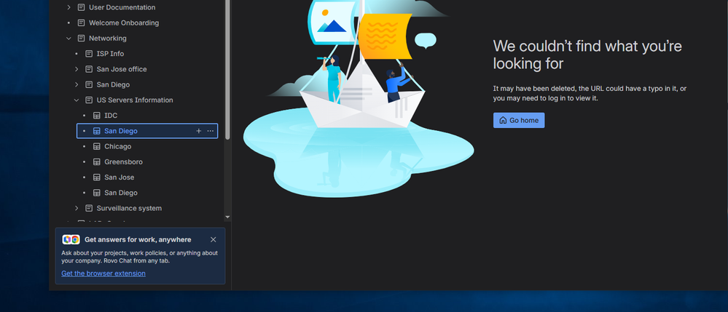
Task: Click the San Jose database icon
Action: coord(97,177)
